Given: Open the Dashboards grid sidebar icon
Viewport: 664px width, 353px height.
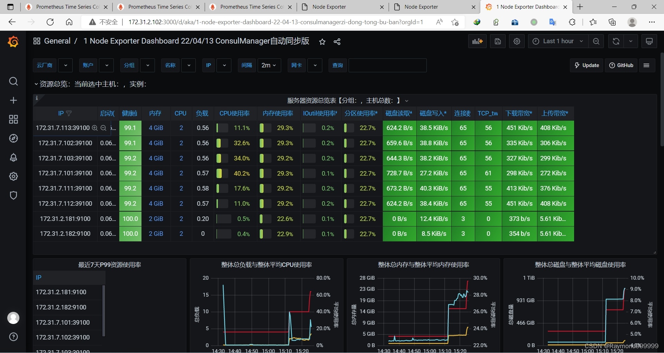Looking at the screenshot, I should (x=13, y=119).
